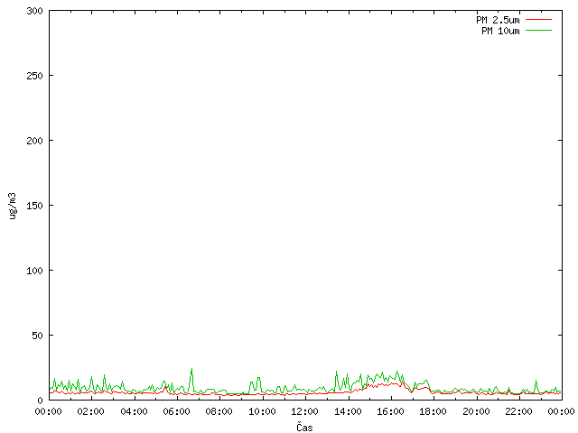Click the 12:00 time label

[x=305, y=411]
